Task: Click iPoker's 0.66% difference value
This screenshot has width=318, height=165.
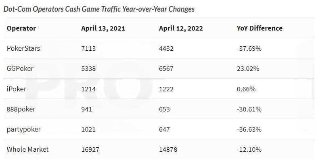Action: 246,89
